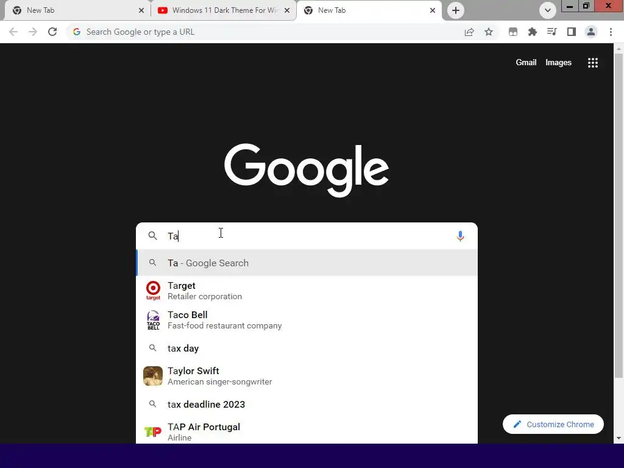This screenshot has height=468, width=624.
Task: Click the Target logo suggestion icon
Action: [153, 291]
